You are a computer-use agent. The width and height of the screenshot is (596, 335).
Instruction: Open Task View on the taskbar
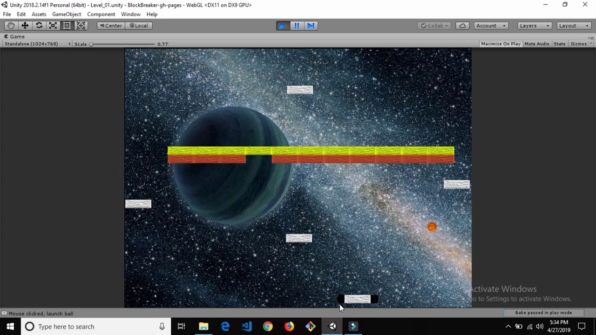click(182, 327)
